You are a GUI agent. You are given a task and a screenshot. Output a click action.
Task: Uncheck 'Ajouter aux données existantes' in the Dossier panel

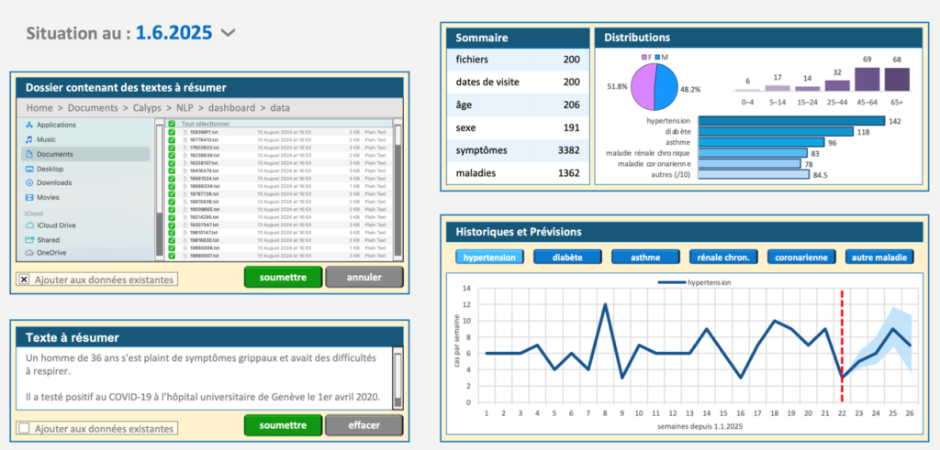coord(24,279)
